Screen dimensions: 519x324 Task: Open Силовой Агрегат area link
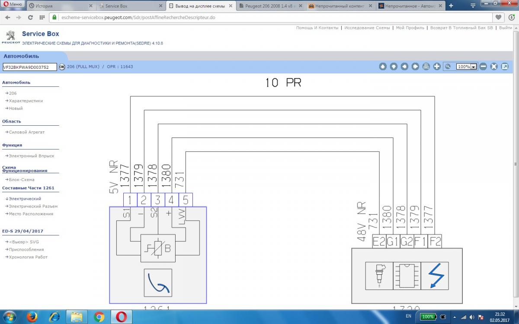point(27,132)
